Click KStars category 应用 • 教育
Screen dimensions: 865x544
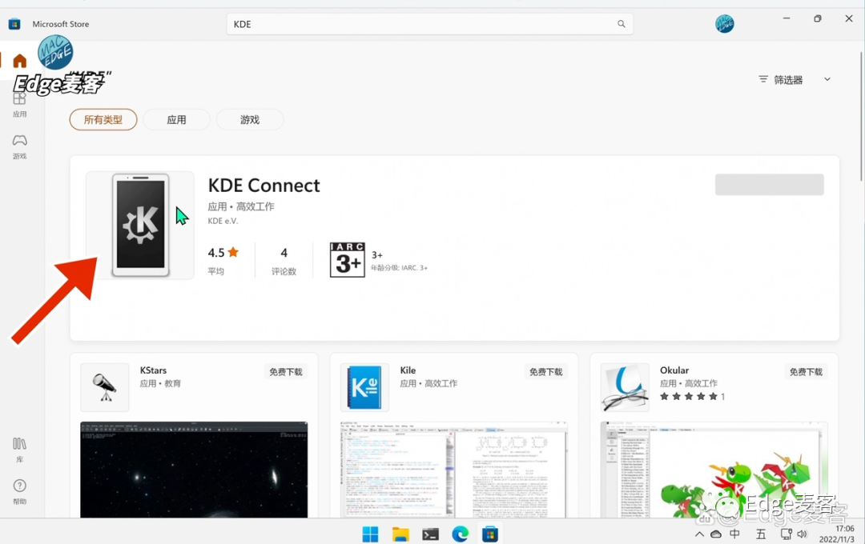(x=160, y=384)
